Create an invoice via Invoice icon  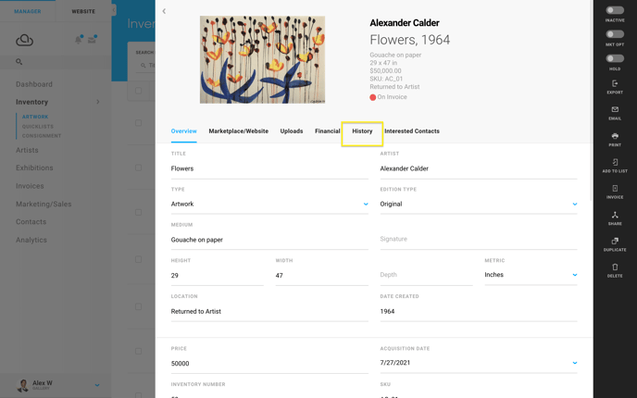click(x=615, y=189)
